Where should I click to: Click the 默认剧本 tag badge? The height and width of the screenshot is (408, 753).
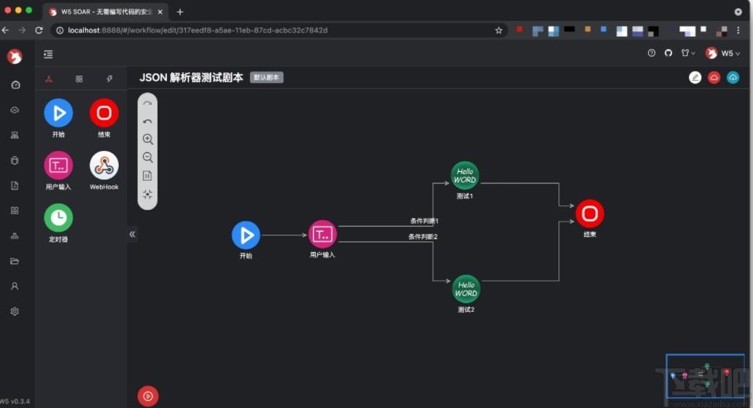(267, 77)
